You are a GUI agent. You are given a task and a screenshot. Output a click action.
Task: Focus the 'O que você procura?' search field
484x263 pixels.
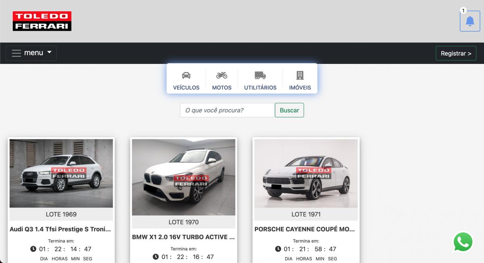pos(227,110)
